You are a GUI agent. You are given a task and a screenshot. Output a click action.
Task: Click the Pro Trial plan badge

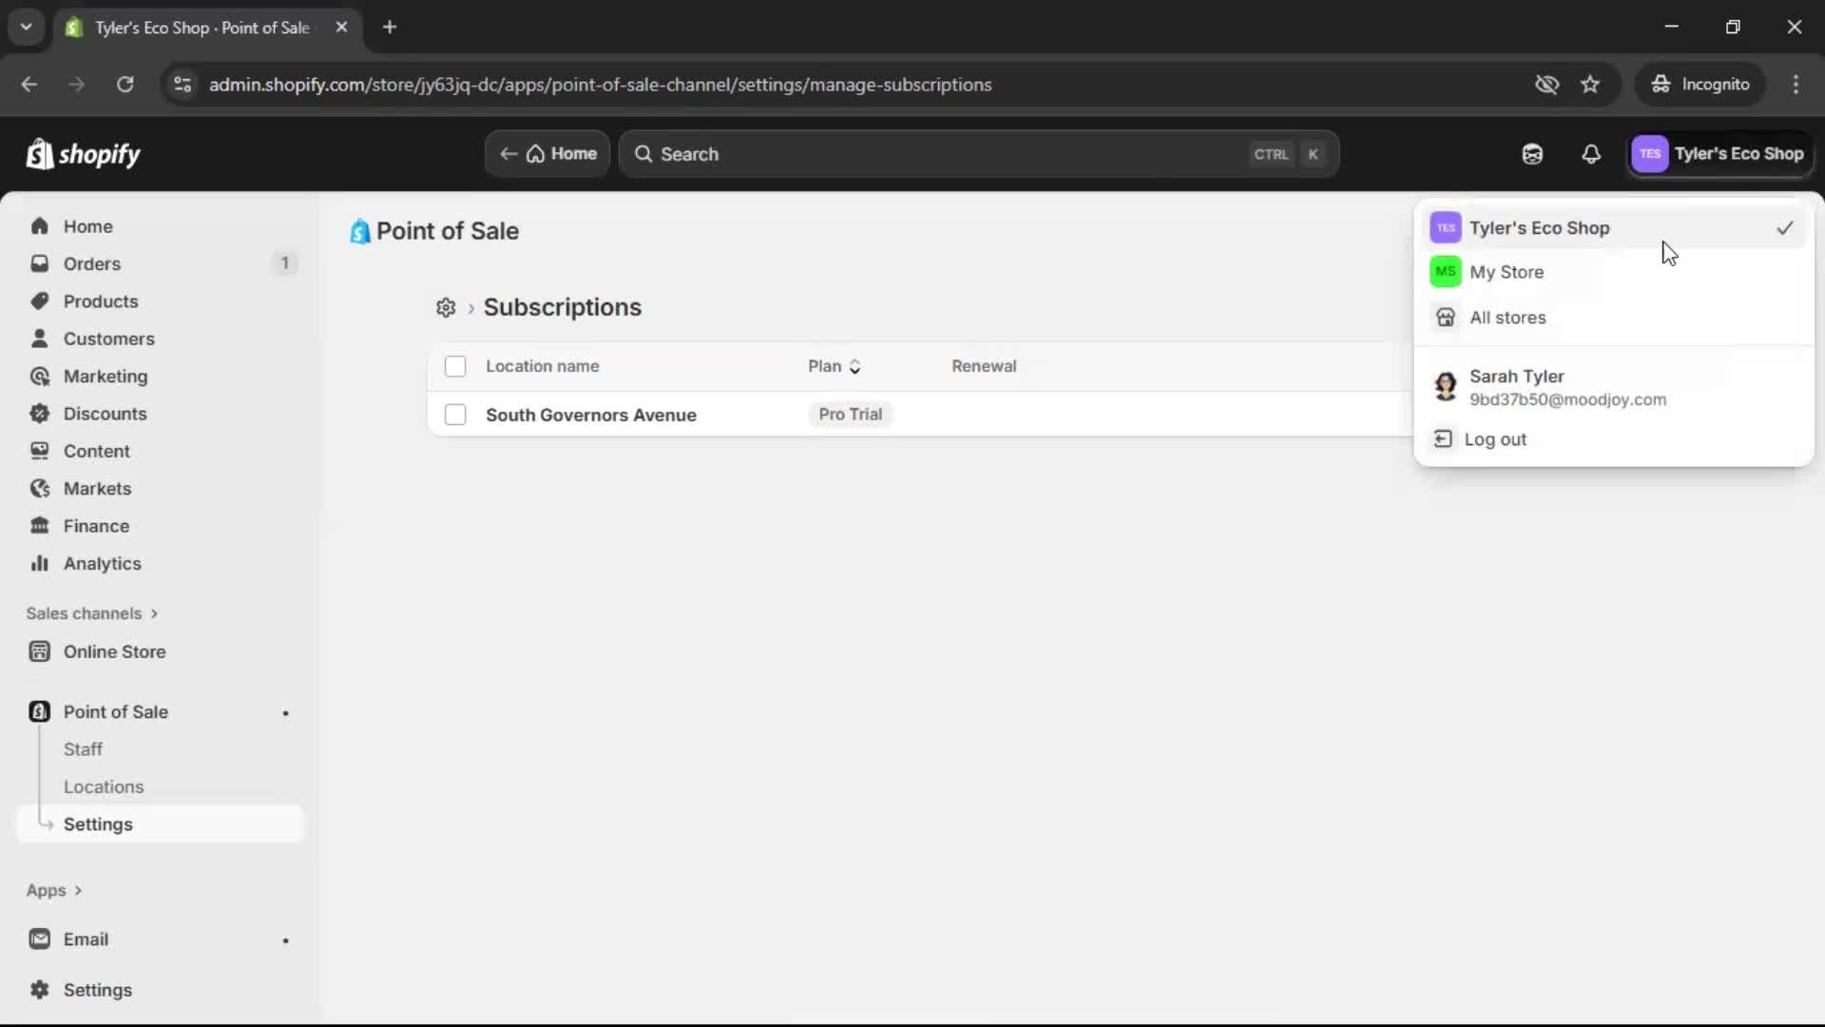point(850,415)
